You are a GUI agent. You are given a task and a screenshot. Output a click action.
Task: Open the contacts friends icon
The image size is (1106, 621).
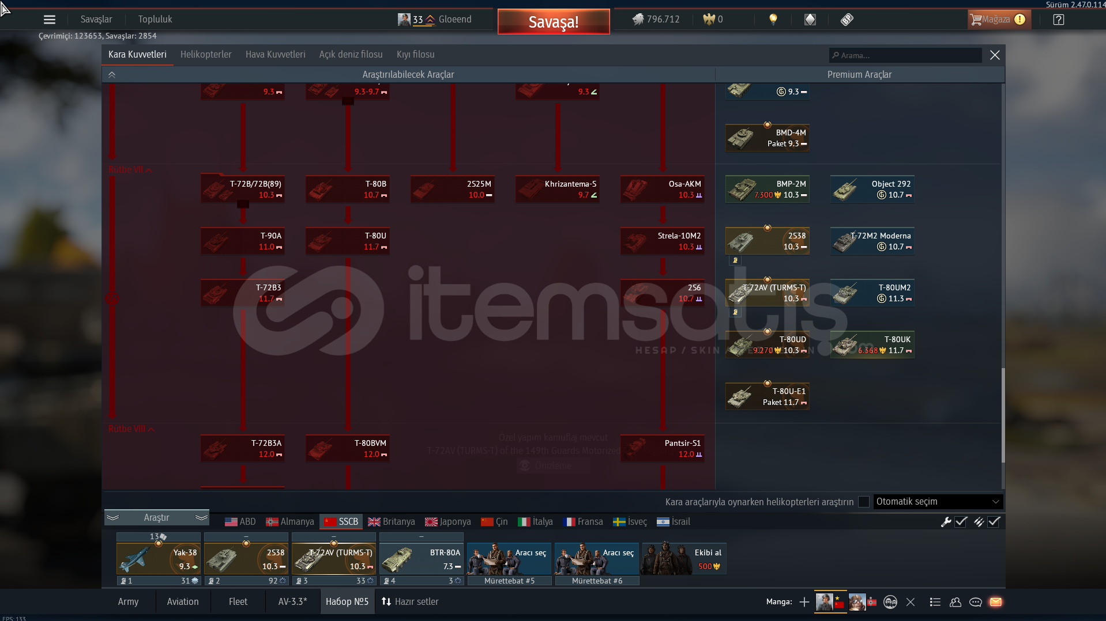(955, 602)
